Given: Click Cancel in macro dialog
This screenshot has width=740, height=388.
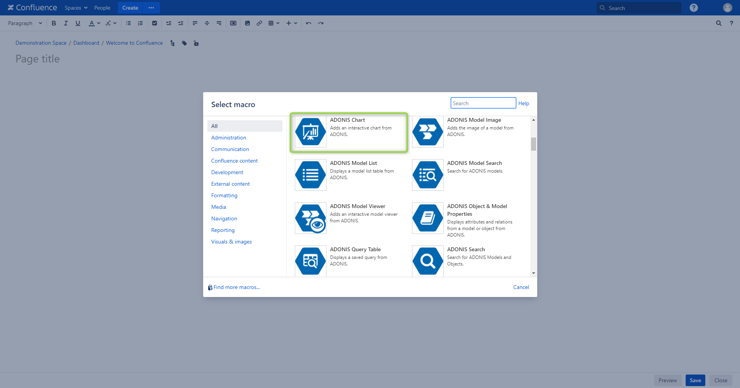Looking at the screenshot, I should 521,287.
